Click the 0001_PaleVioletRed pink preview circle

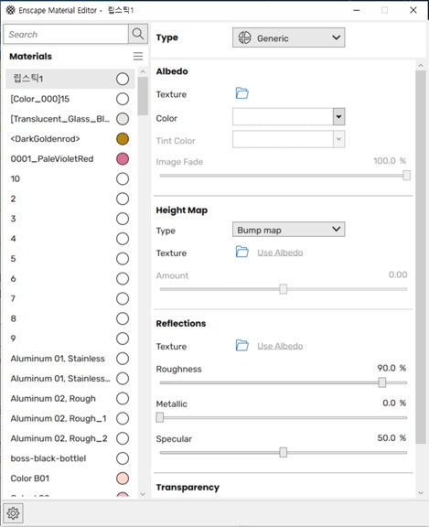pyautogui.click(x=123, y=158)
